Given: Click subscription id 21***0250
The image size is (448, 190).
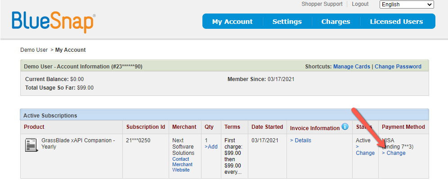Looking at the screenshot, I should (138, 140).
